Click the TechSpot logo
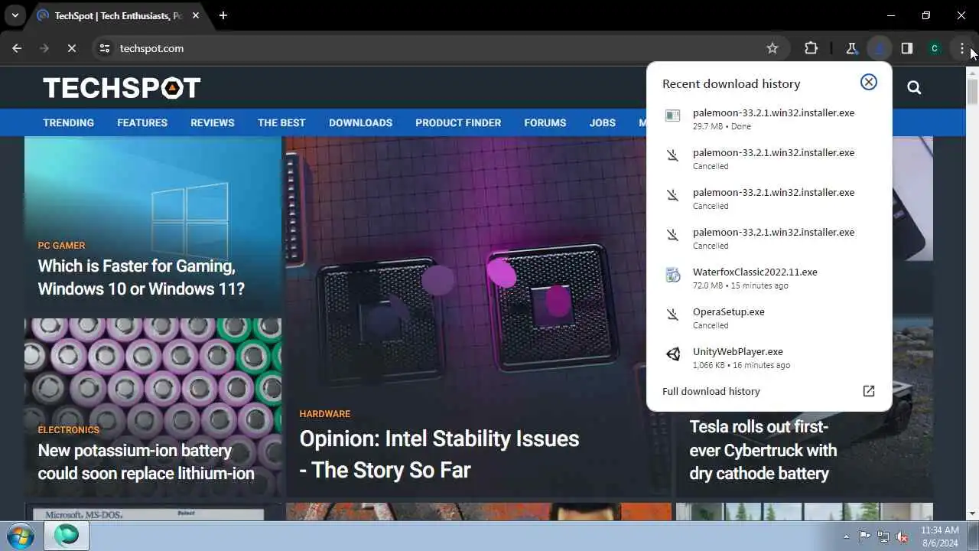The width and height of the screenshot is (979, 551). tap(122, 87)
